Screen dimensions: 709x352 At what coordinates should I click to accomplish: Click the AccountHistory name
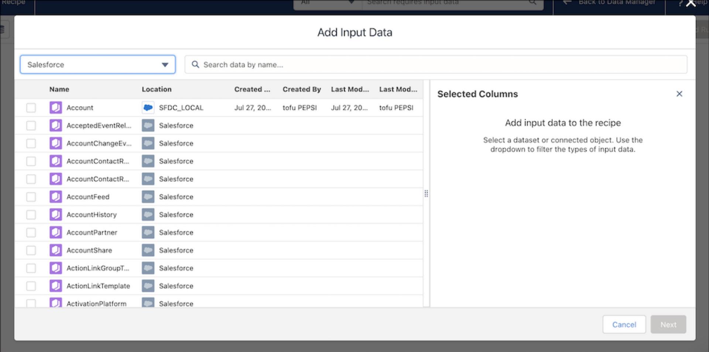click(x=92, y=215)
